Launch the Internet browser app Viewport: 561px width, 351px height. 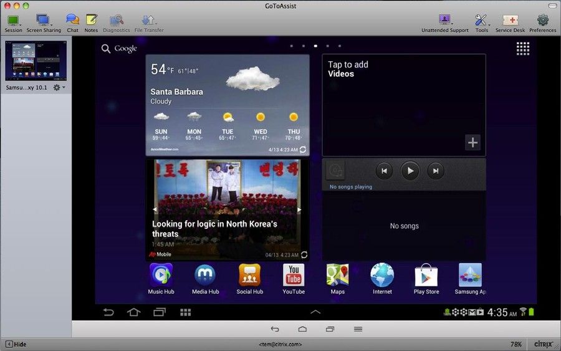pyautogui.click(x=382, y=279)
